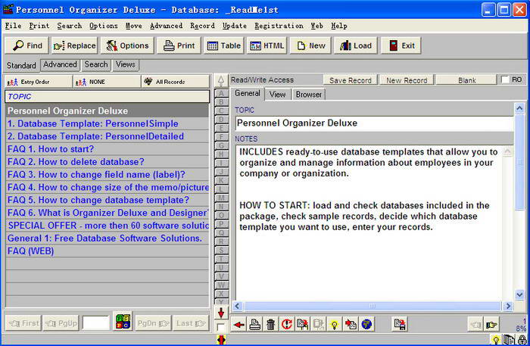
Task: Click New Record button
Action: (407, 80)
